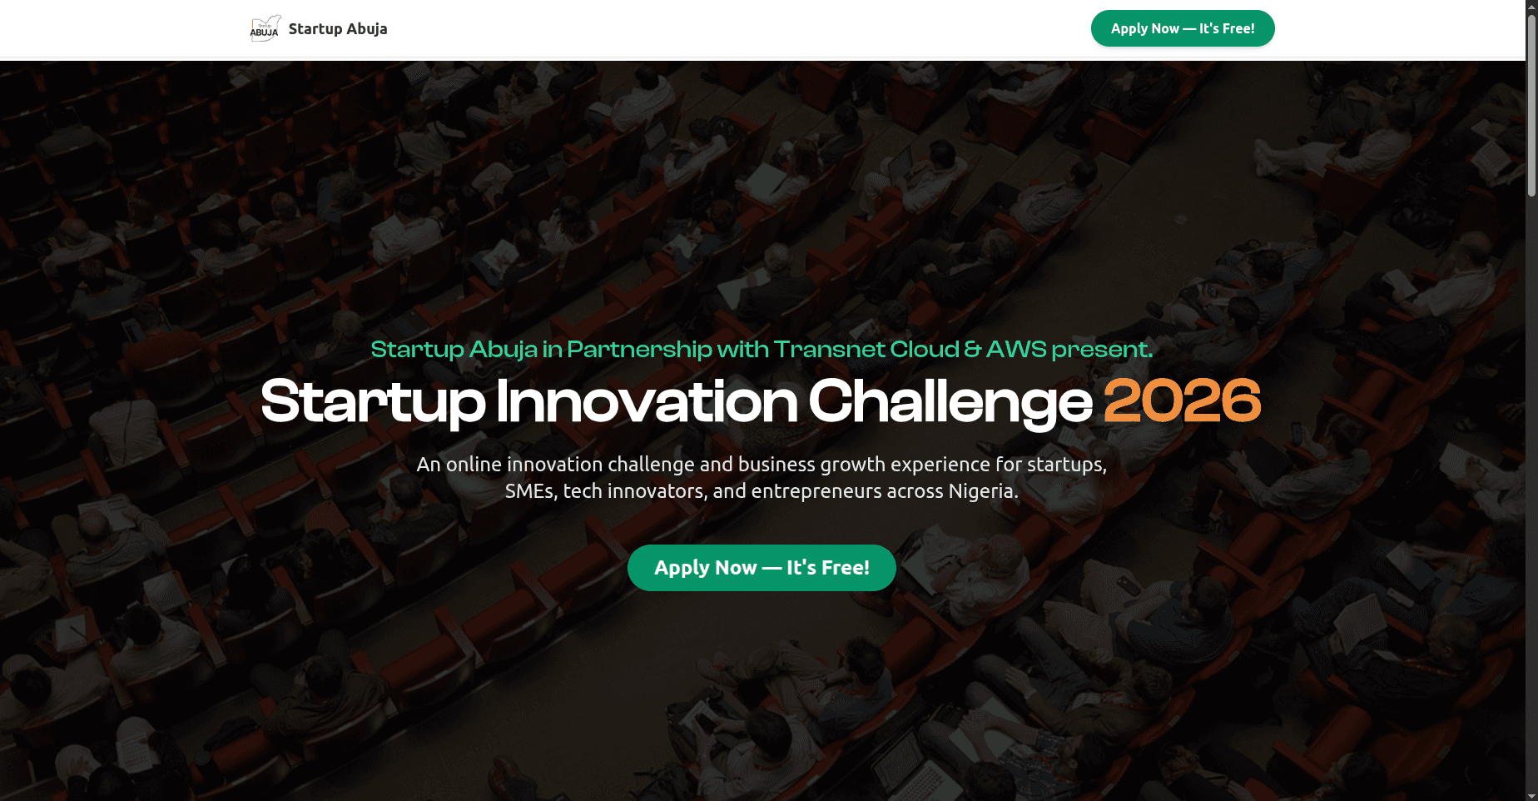The image size is (1538, 801).
Task: Click the It's Free text on the hero button
Action: [827, 567]
